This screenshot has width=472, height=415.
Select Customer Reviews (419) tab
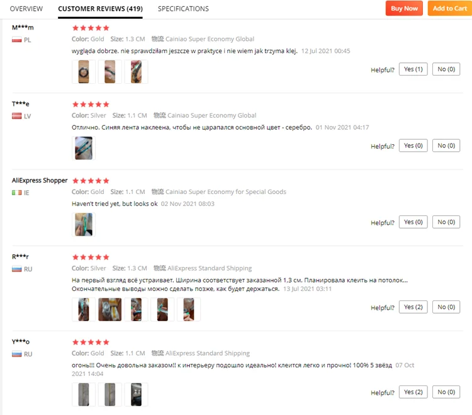(100, 9)
